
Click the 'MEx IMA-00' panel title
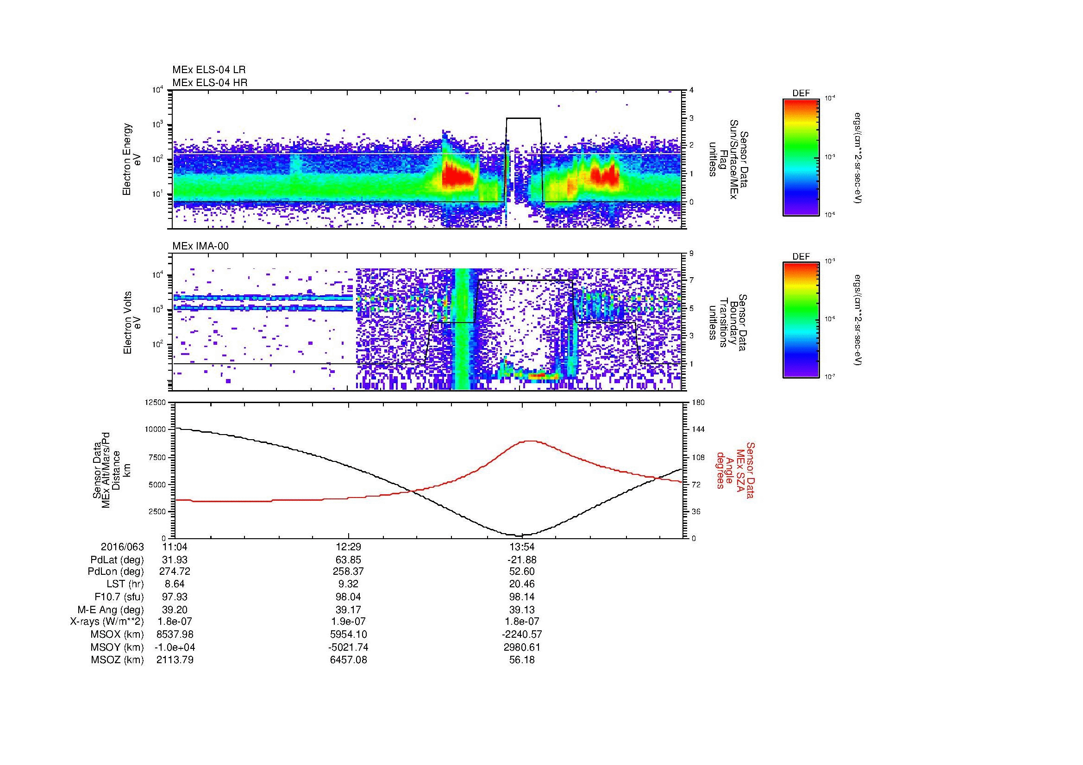[200, 246]
